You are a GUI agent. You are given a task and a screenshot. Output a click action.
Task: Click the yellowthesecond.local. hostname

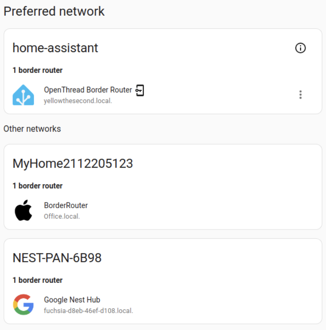click(x=78, y=101)
